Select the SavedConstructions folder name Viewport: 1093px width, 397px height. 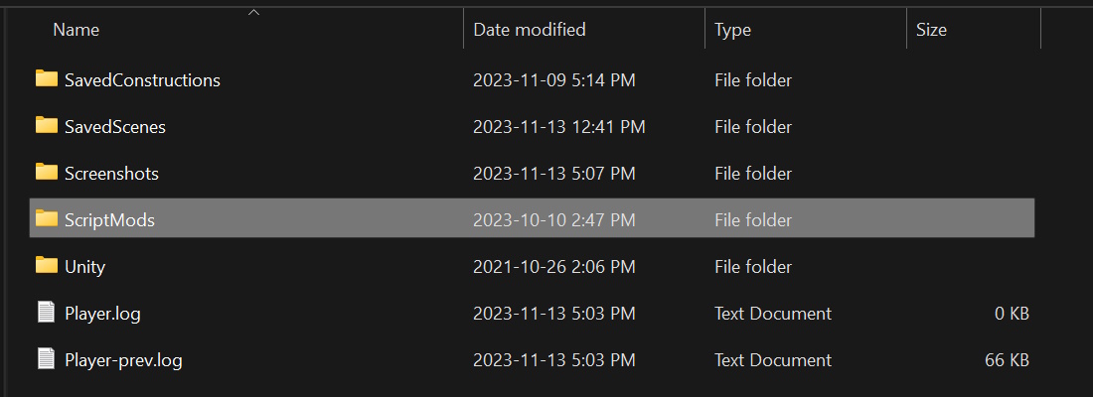point(142,79)
